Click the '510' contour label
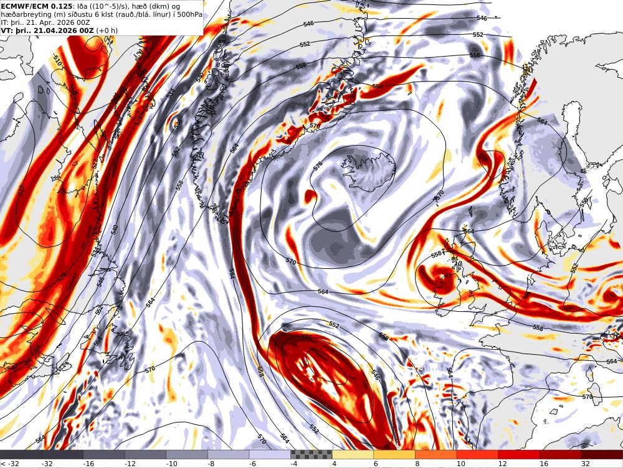Screen dimensions: 623x468 click(x=57, y=61)
